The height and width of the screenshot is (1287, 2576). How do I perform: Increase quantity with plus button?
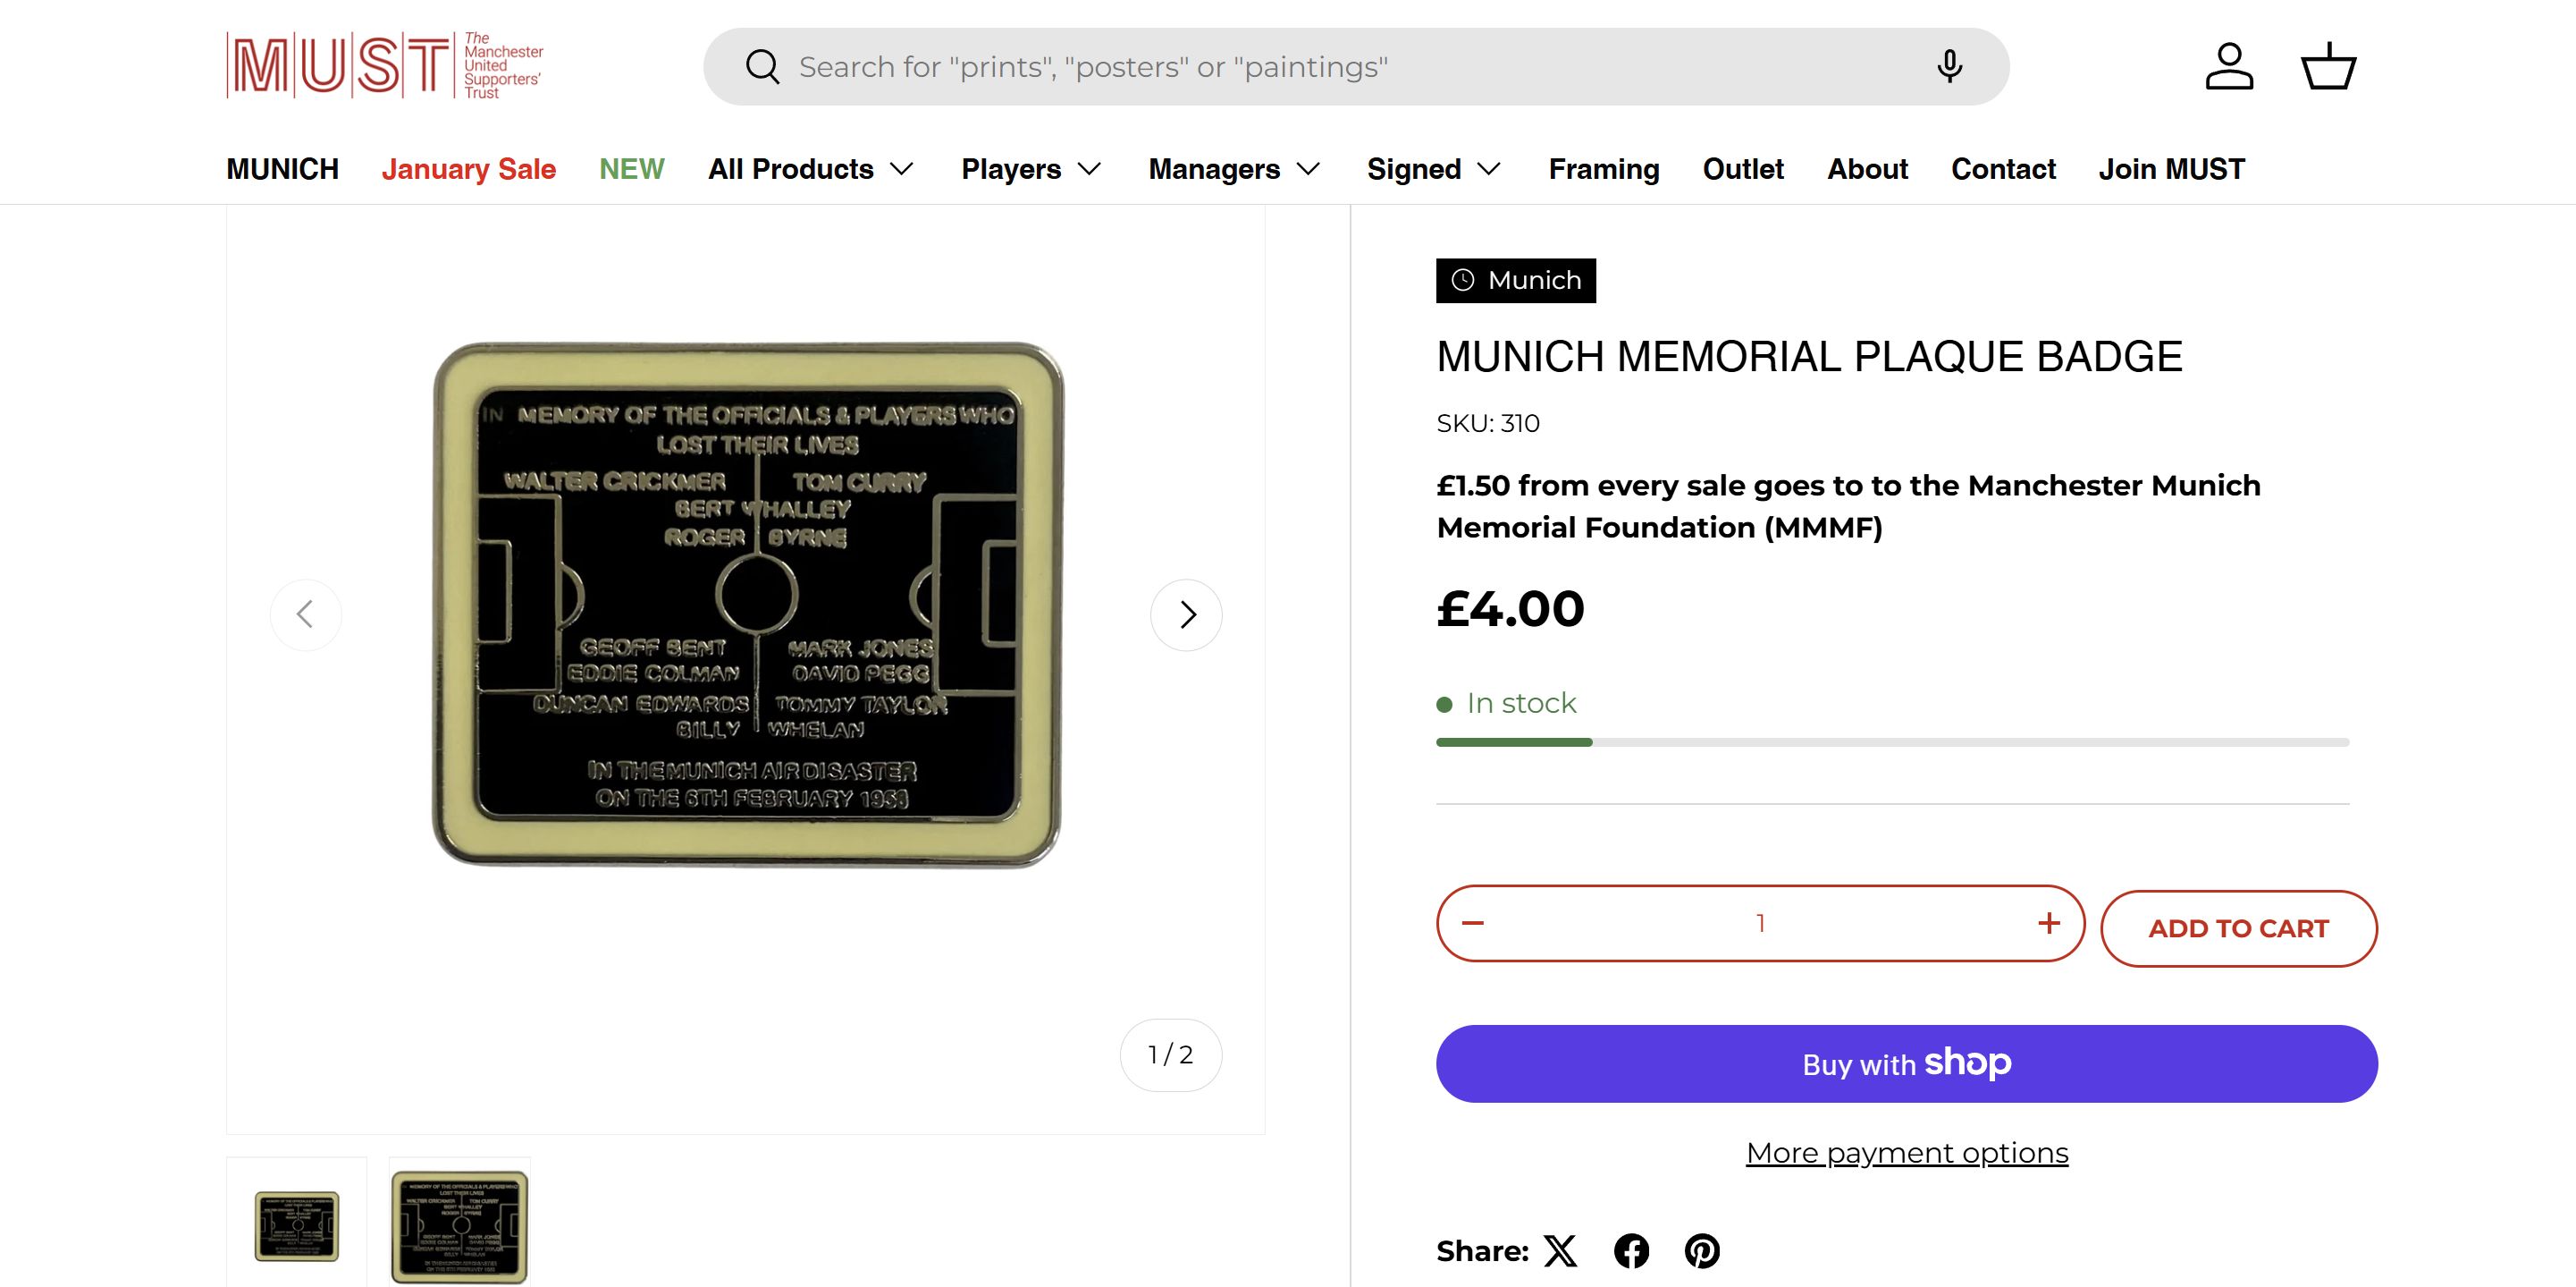click(2049, 923)
